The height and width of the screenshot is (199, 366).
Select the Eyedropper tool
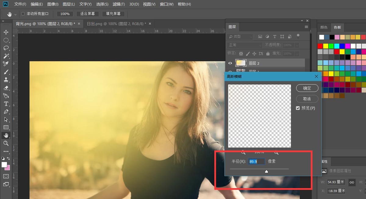(x=6, y=64)
